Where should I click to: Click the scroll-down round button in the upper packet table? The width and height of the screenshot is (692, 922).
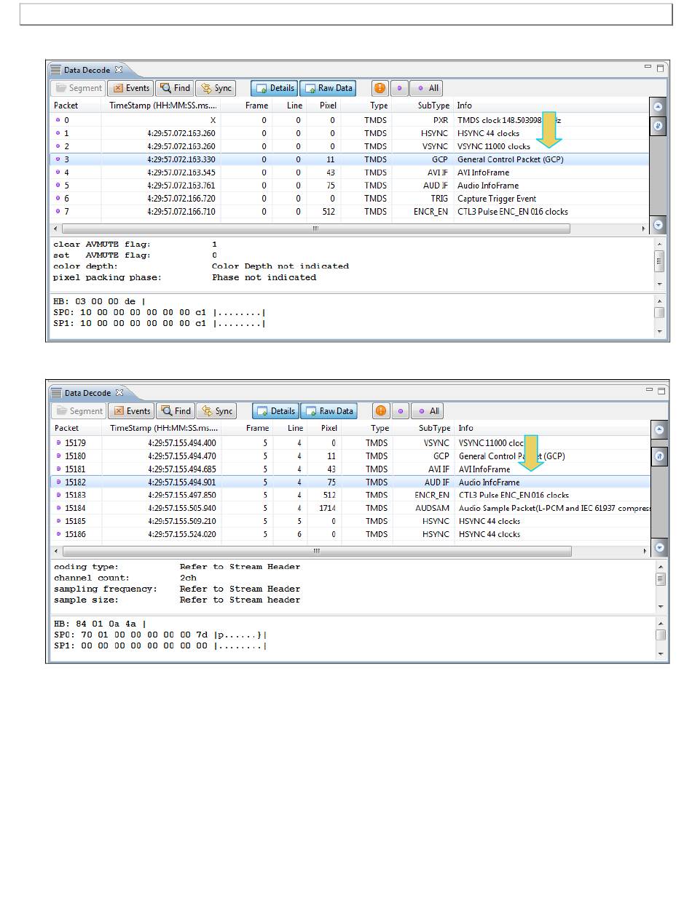[x=658, y=225]
